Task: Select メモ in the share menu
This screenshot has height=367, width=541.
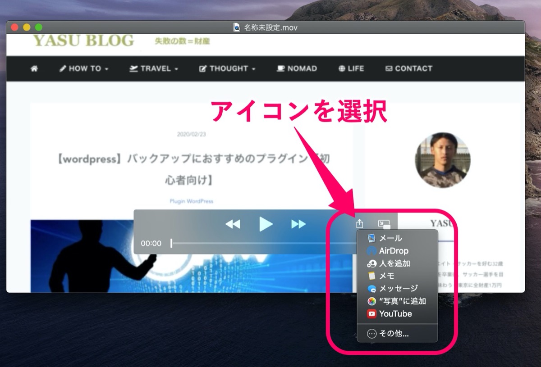Action: click(x=397, y=276)
